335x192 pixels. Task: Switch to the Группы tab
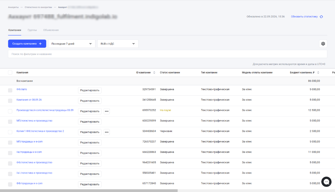(32, 30)
